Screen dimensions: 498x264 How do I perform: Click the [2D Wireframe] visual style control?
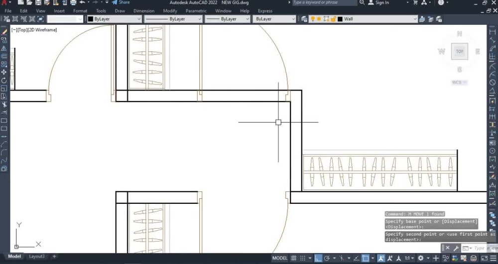tap(42, 30)
